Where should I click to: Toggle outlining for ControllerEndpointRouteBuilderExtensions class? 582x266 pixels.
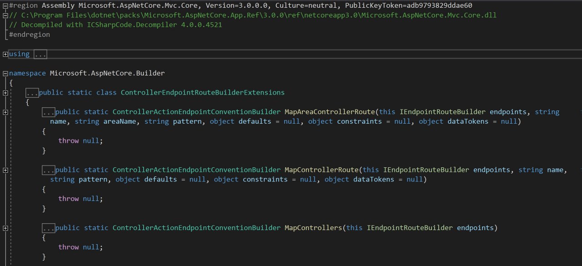[x=5, y=93]
